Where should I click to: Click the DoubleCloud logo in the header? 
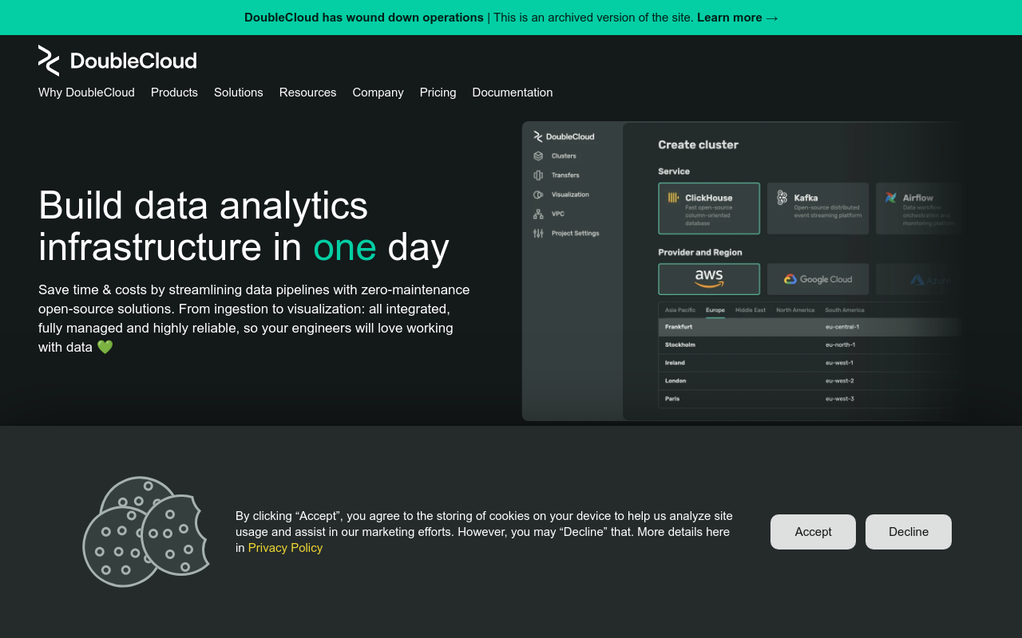(x=117, y=61)
